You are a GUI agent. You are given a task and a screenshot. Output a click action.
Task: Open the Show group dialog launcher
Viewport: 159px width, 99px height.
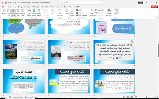(55, 18)
